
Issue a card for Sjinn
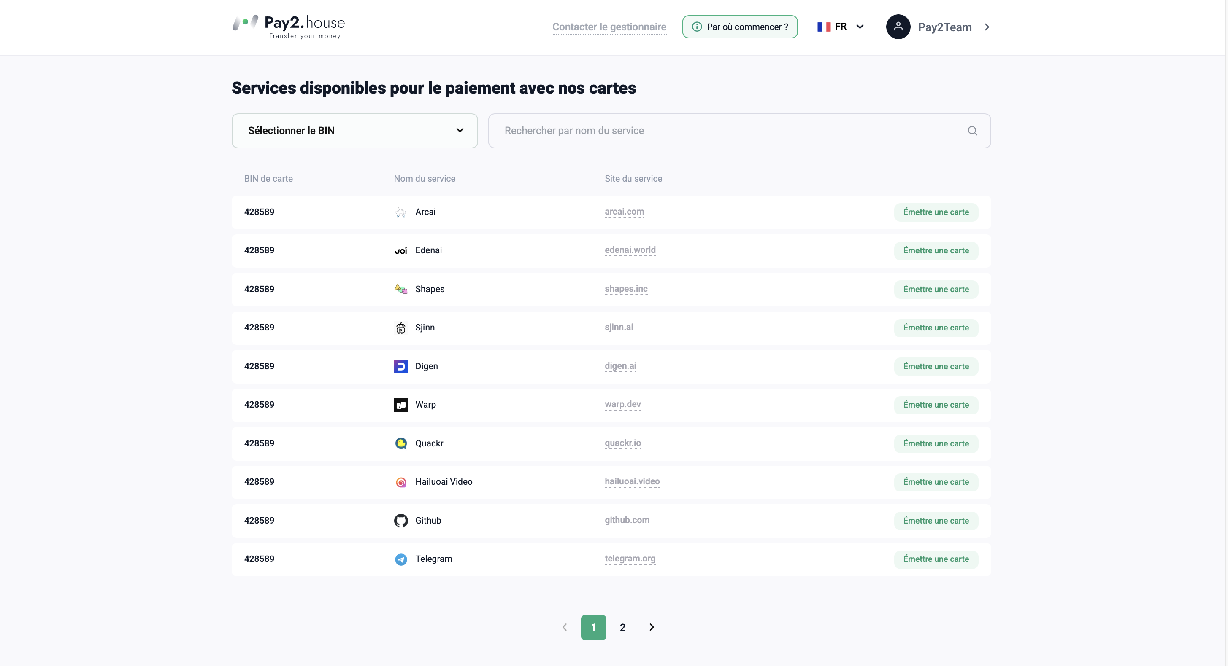[x=936, y=328]
